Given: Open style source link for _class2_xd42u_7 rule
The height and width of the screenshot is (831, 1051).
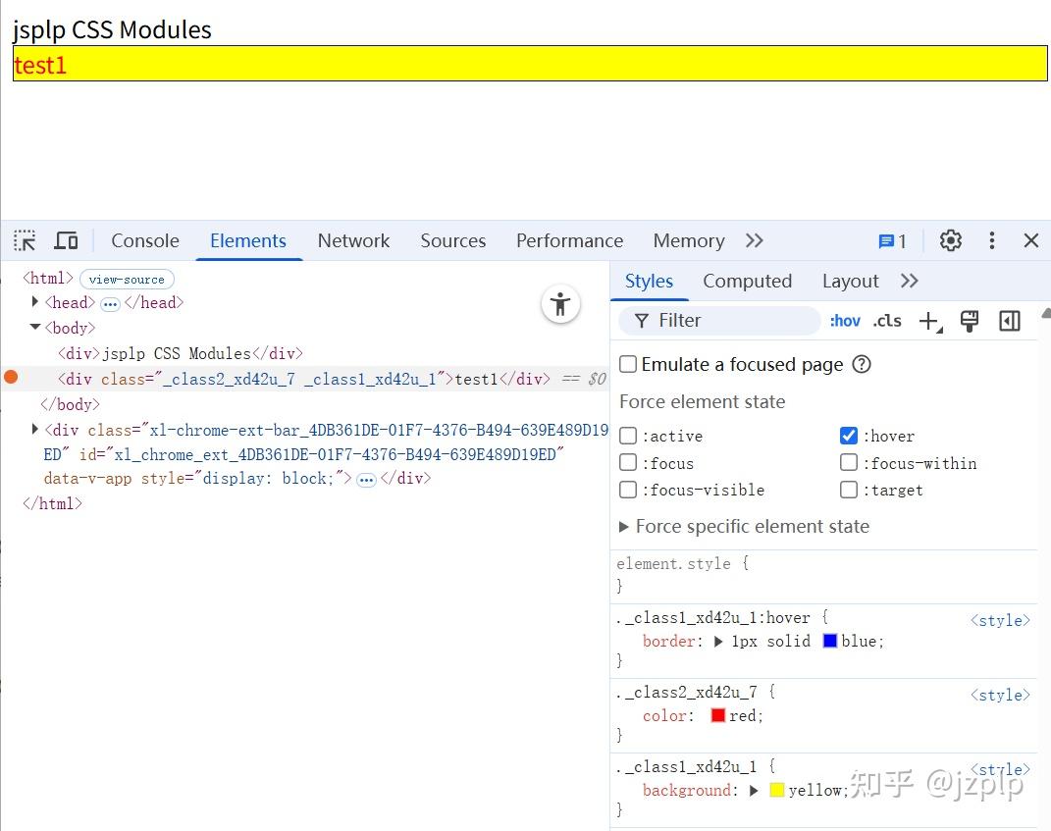Looking at the screenshot, I should click(x=1000, y=695).
